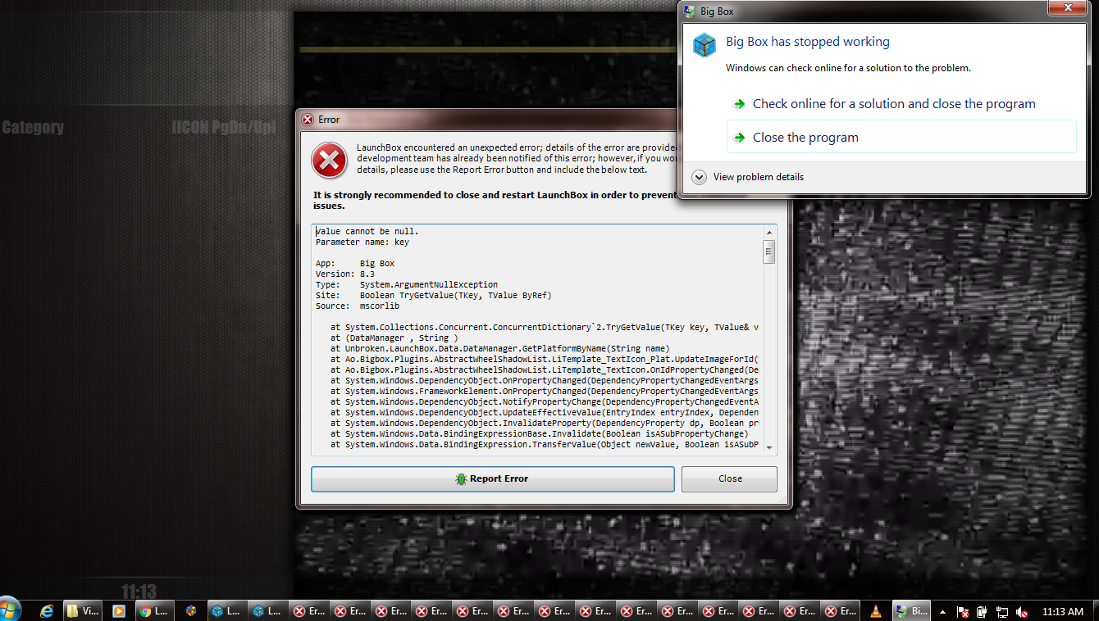This screenshot has height=621, width=1099.
Task: Click the colorful cube pinned taskbar icon
Action: (x=191, y=610)
